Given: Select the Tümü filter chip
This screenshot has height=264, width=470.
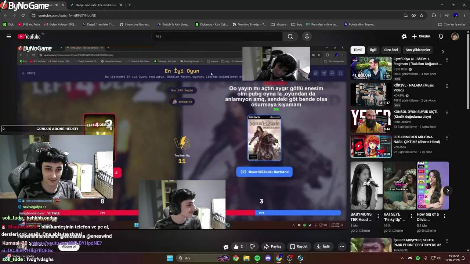Looking at the screenshot, I should tap(358, 50).
